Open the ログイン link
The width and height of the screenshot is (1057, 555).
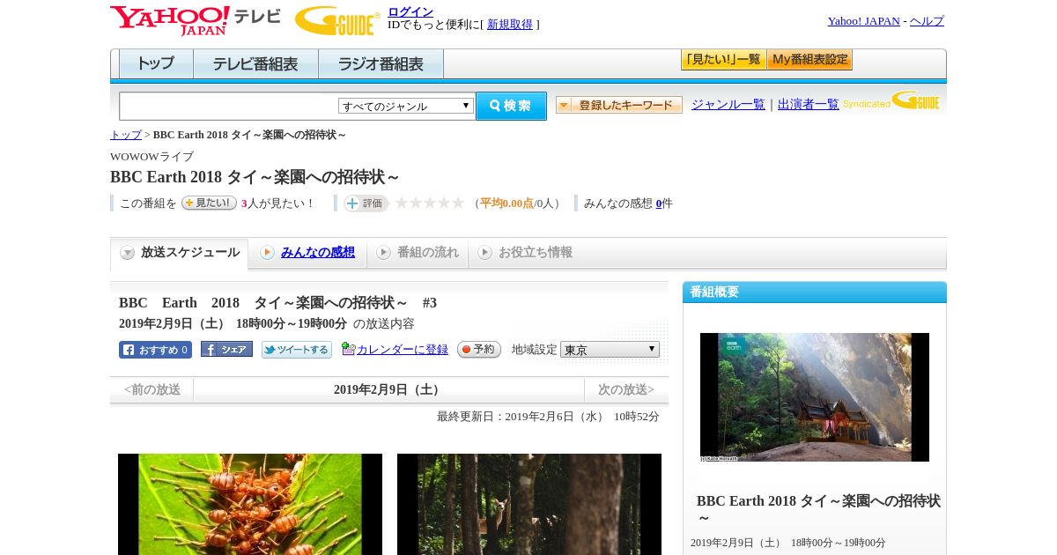click(x=410, y=11)
